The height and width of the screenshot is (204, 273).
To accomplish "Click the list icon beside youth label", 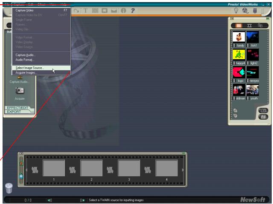I will [x=248, y=98].
